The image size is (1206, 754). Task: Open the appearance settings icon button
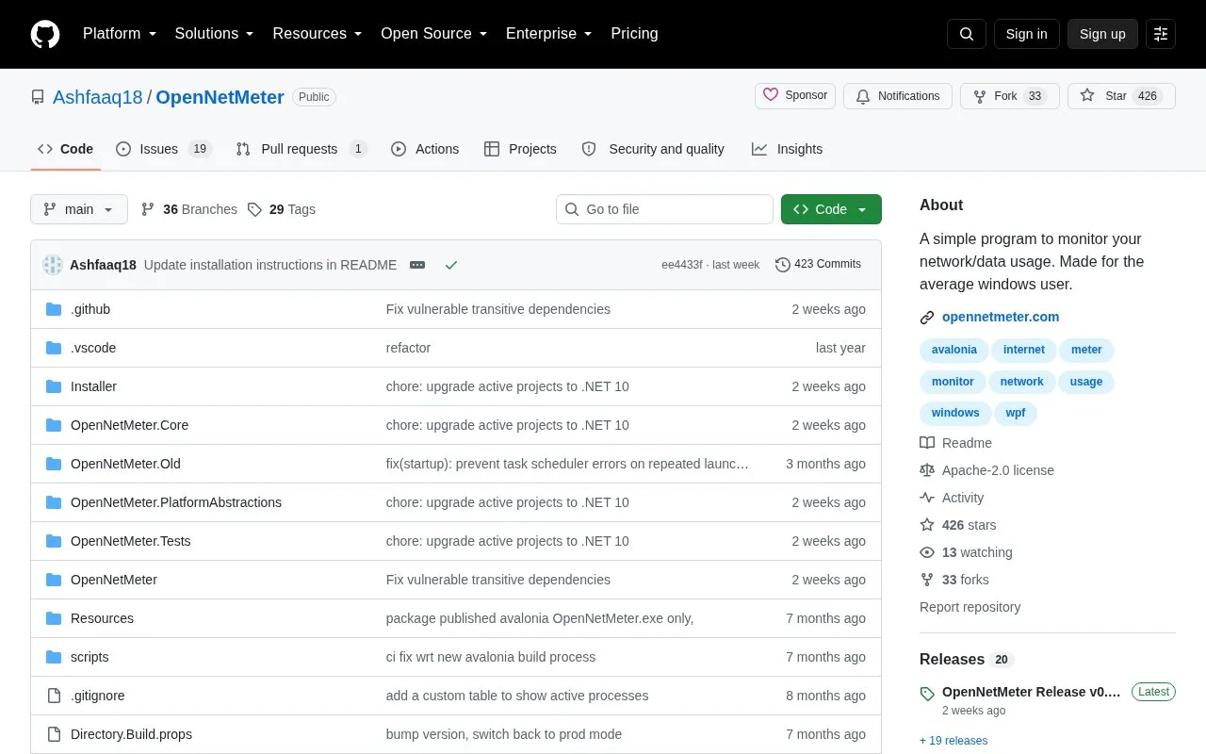coord(1161,34)
